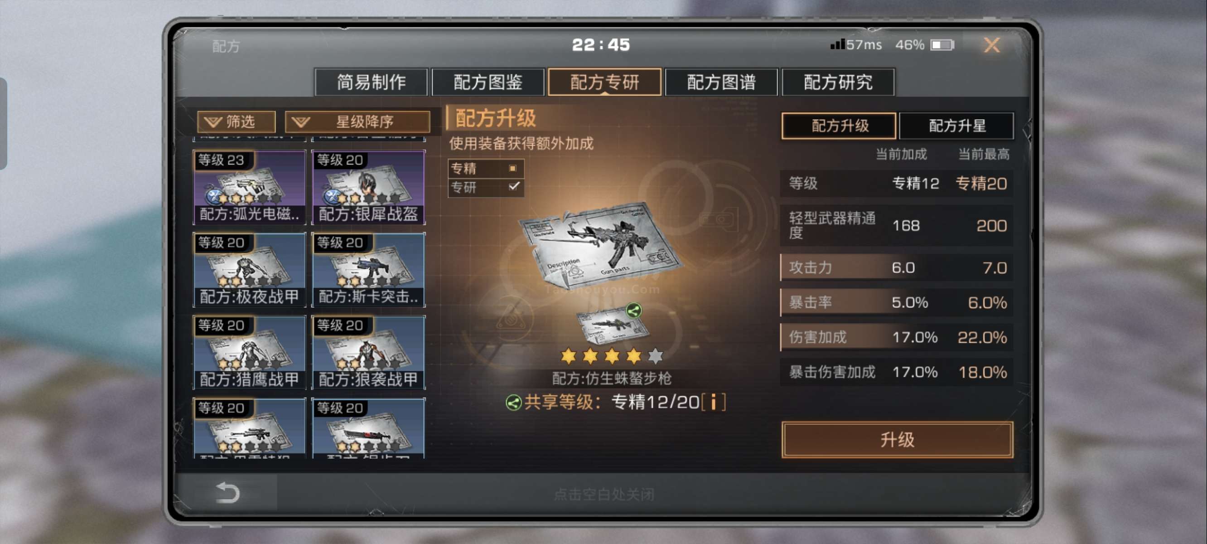Toggle the 专研 checkbox
This screenshot has width=1207, height=544.
click(x=514, y=187)
